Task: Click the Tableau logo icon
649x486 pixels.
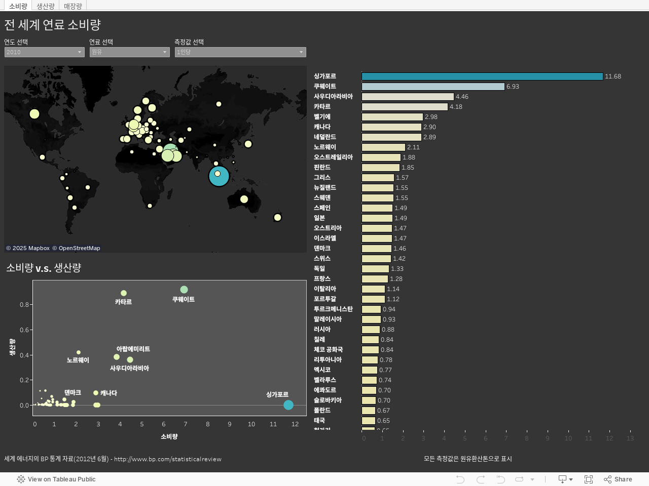Action: [21, 479]
